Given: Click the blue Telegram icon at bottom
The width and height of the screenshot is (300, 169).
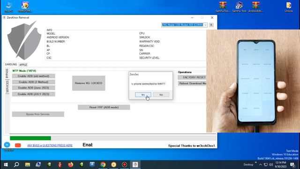Looking at the screenshot, I should click(7, 145).
